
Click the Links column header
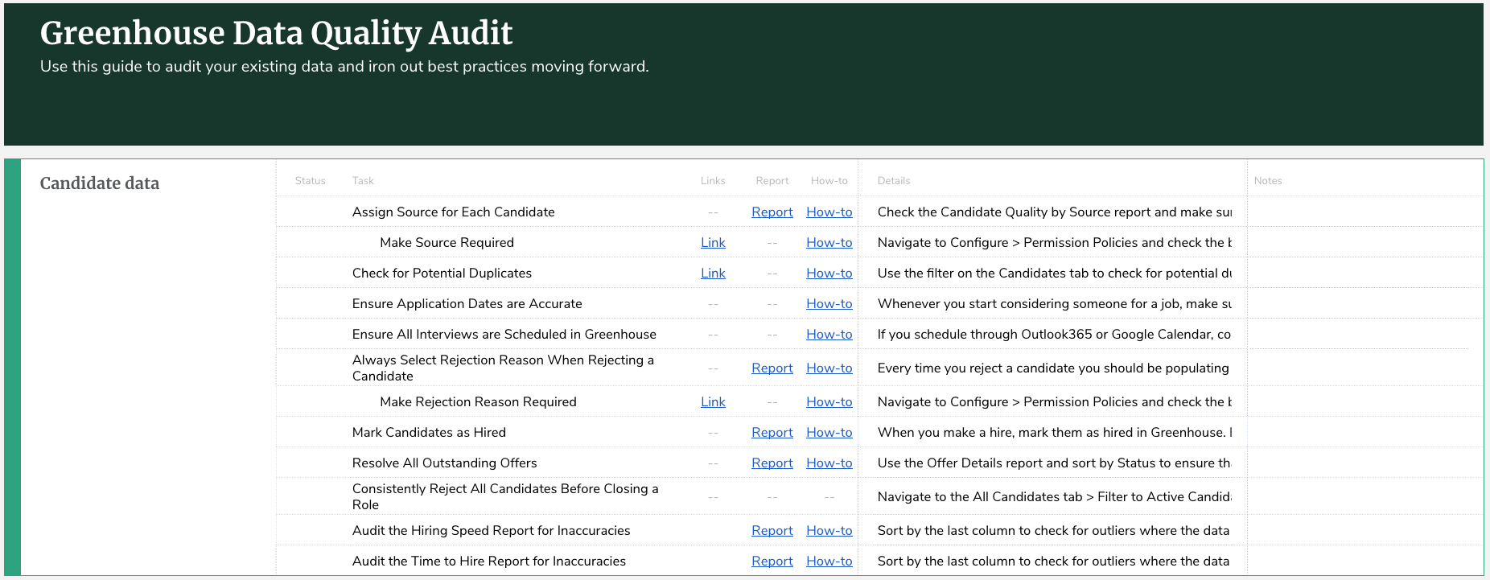(713, 181)
